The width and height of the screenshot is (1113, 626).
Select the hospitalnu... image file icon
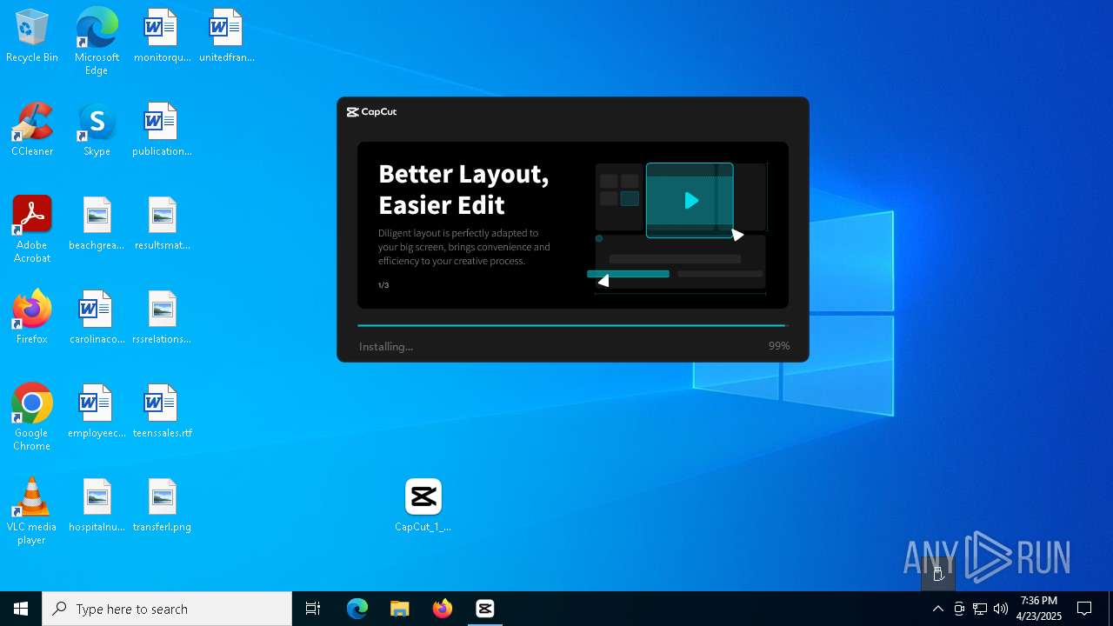point(97,506)
